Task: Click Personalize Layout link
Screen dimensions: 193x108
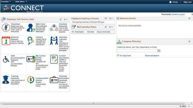Action: (x=182, y=14)
